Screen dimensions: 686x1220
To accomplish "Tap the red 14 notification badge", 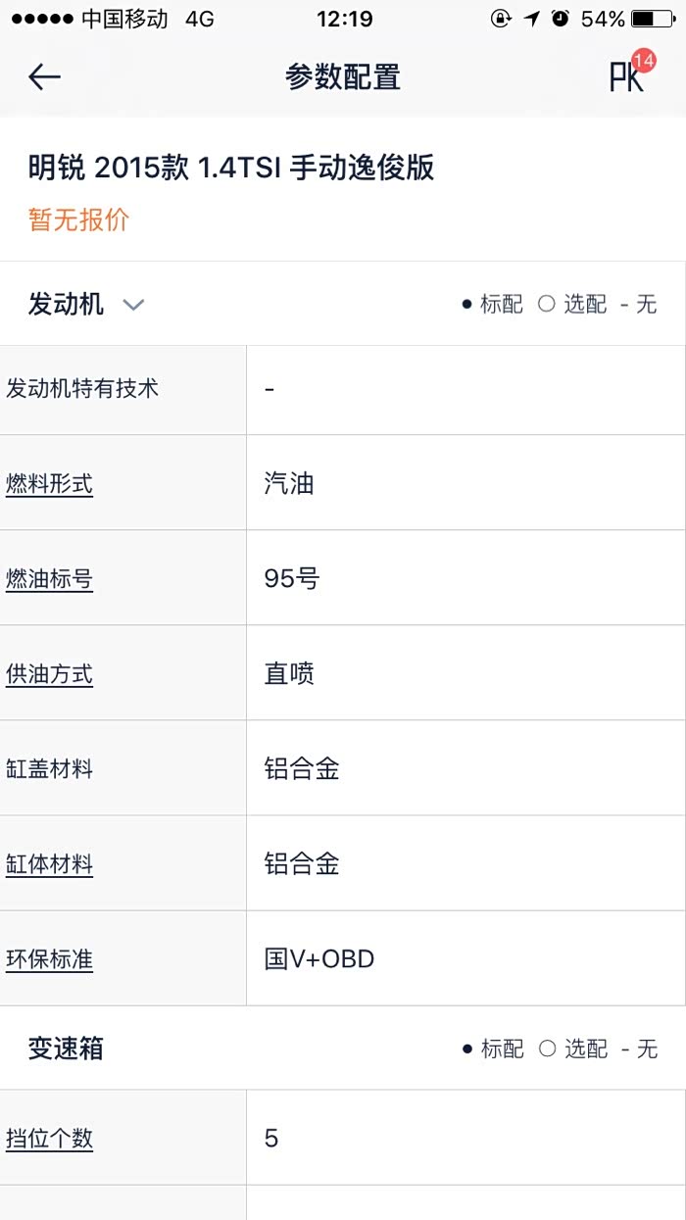I will coord(644,61).
